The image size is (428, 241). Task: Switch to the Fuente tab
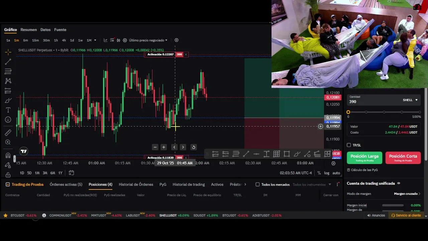pos(60,30)
